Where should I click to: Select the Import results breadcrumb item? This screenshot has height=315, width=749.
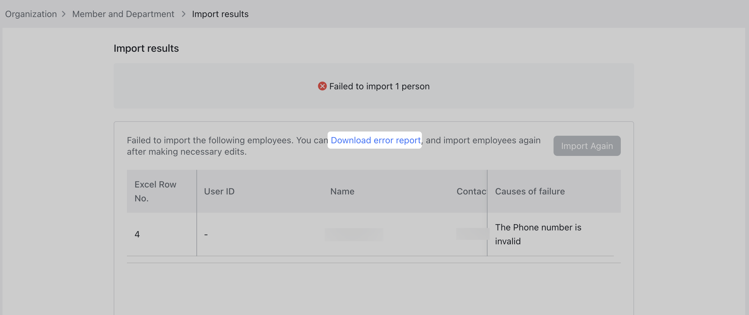coord(220,14)
